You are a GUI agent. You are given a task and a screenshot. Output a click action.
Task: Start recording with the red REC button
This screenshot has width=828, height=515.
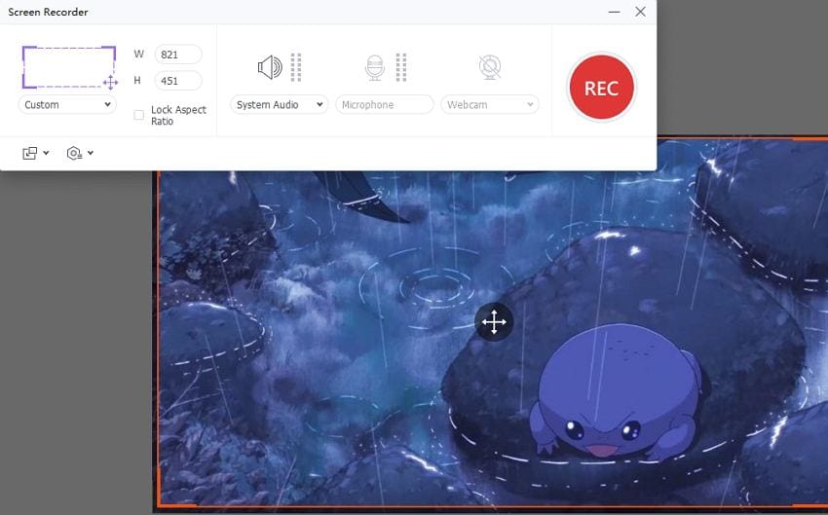(601, 88)
